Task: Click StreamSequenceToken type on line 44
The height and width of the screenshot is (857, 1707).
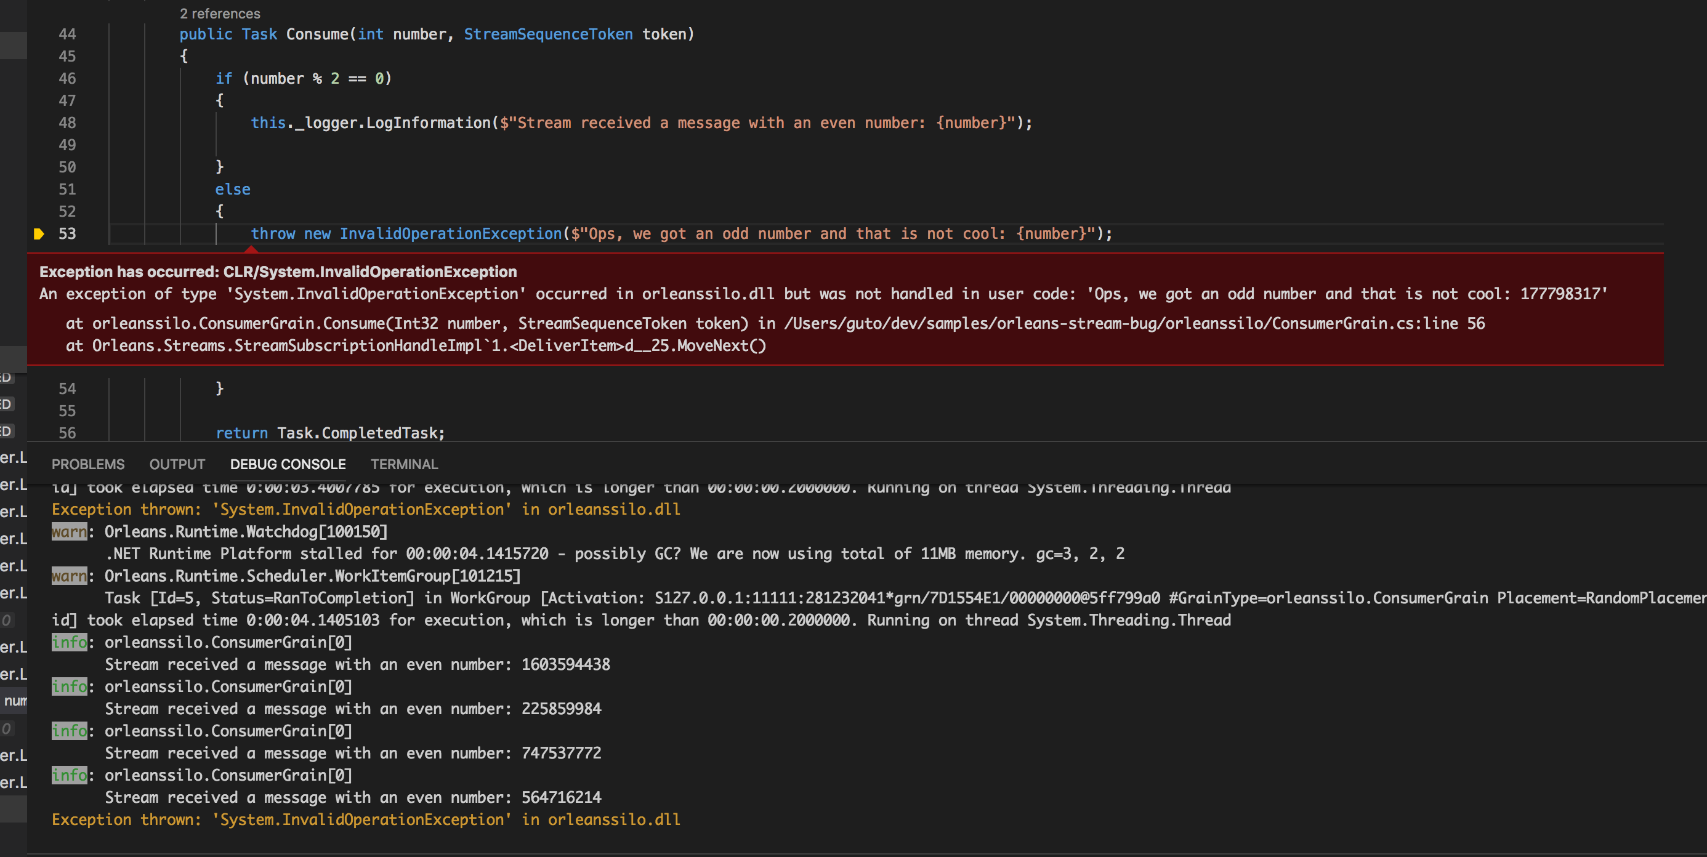Action: [x=548, y=34]
